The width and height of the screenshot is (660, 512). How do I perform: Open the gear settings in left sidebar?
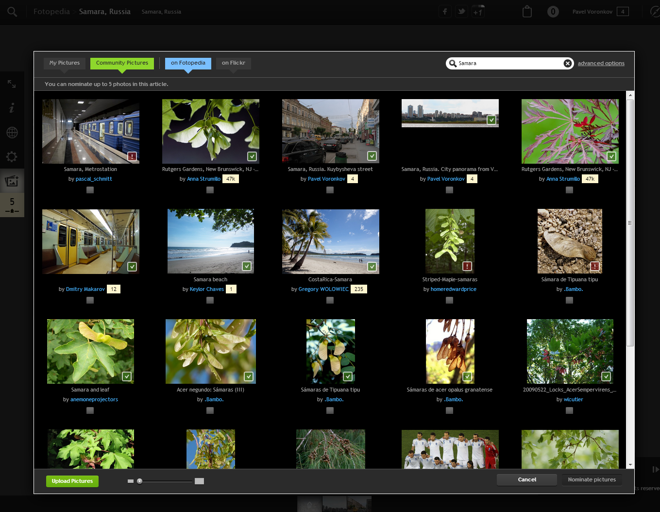point(12,156)
